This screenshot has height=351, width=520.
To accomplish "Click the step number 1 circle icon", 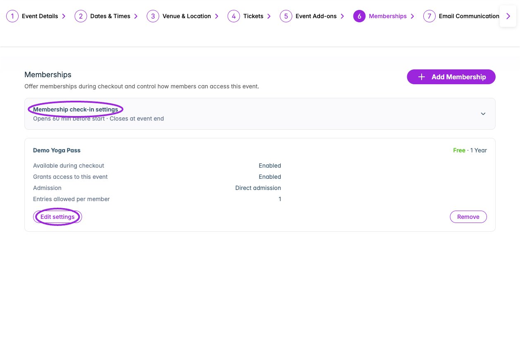I will pyautogui.click(x=12, y=16).
